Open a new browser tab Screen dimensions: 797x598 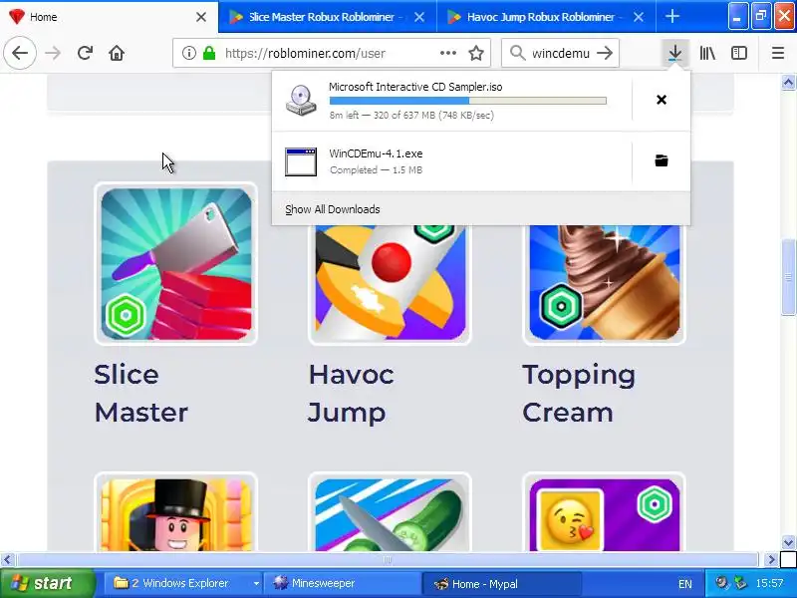point(672,17)
